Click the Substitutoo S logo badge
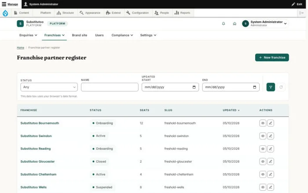 point(20,24)
